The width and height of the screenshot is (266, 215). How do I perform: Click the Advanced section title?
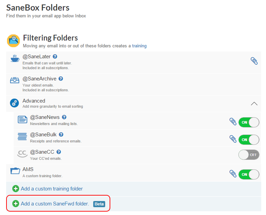[x=34, y=101]
